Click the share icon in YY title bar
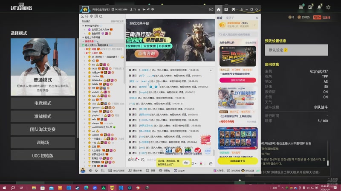Screen dimensions: 341x191 (x=148, y=9)
